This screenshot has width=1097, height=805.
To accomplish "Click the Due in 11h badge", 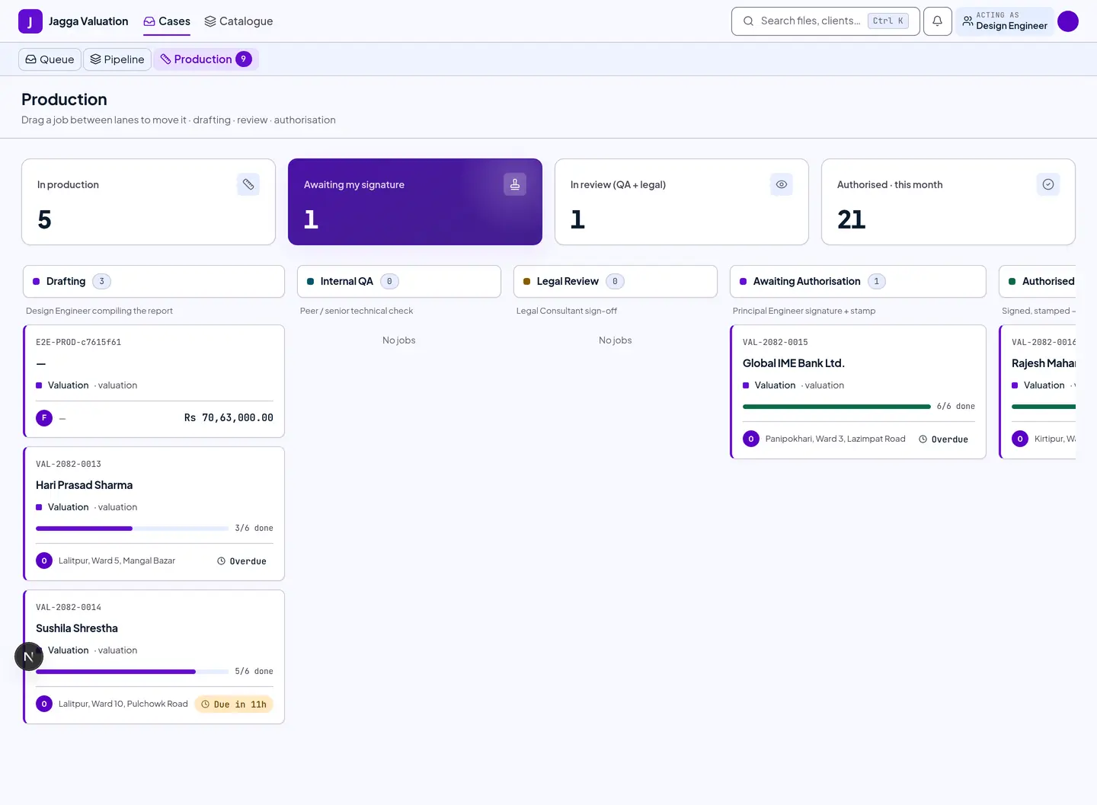I will 234,704.
